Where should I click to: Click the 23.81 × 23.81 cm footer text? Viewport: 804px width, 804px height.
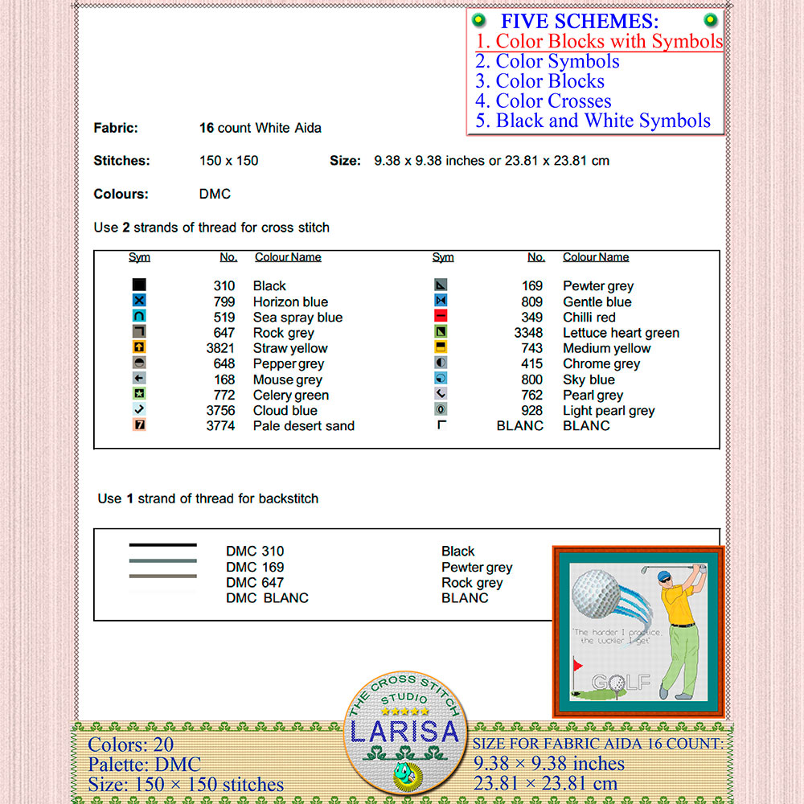[546, 783]
